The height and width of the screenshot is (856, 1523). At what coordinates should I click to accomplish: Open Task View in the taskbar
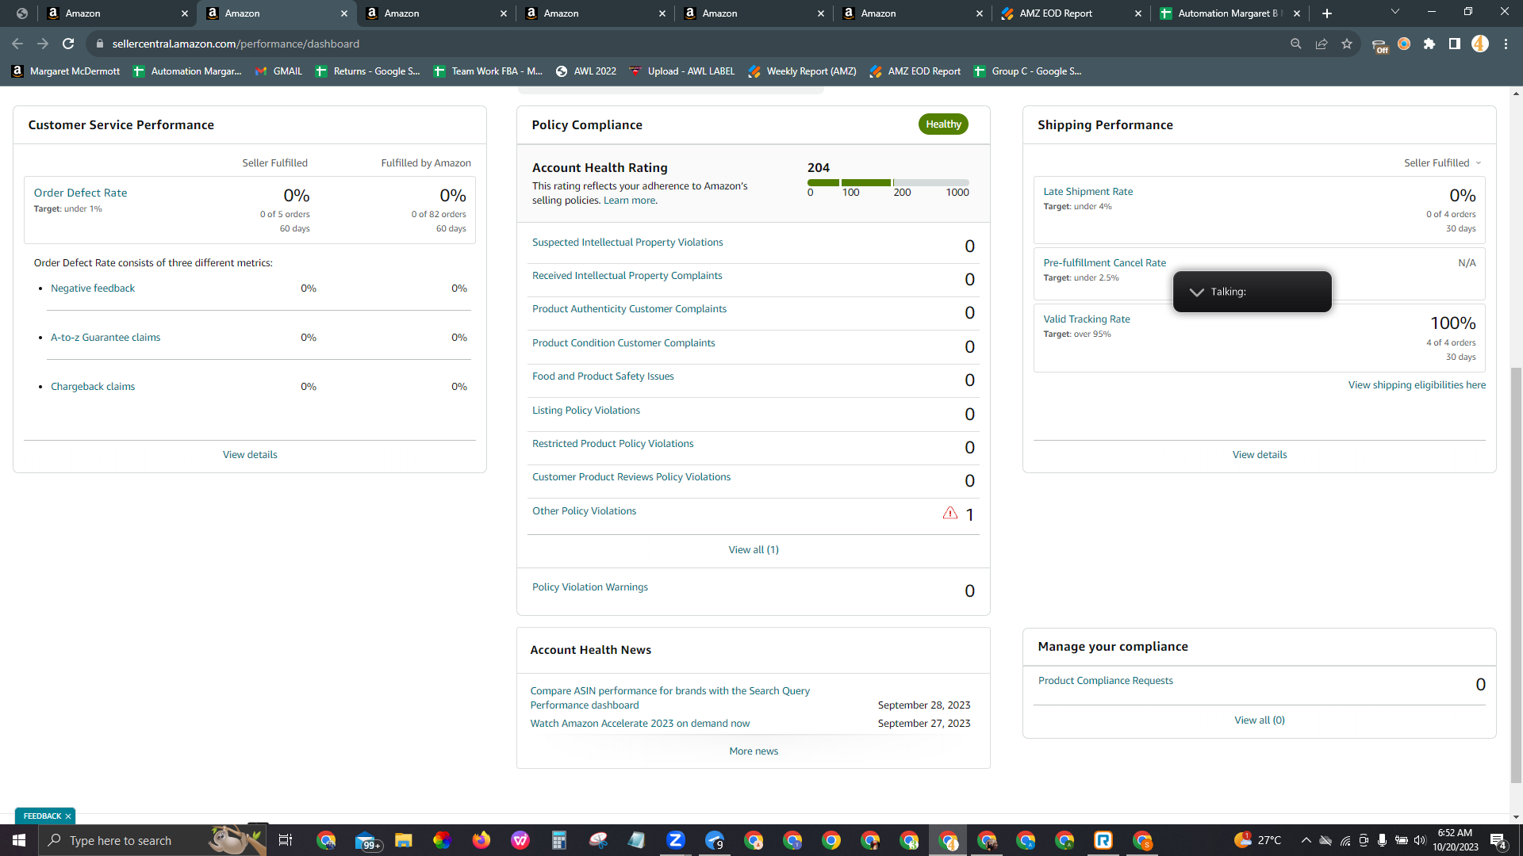click(x=286, y=840)
